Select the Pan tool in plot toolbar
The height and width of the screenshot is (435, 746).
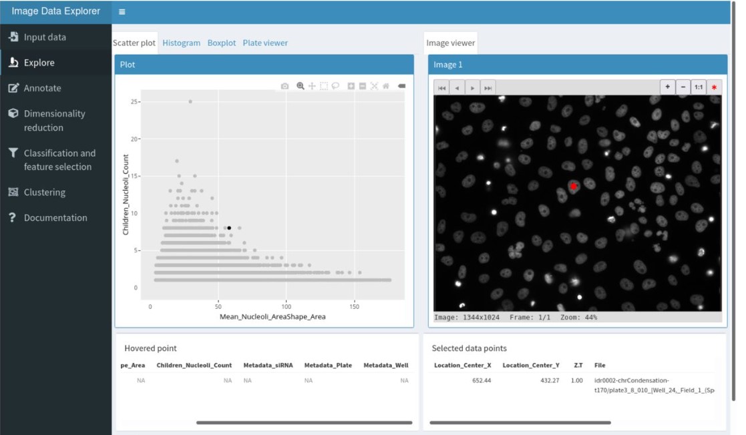tap(312, 86)
